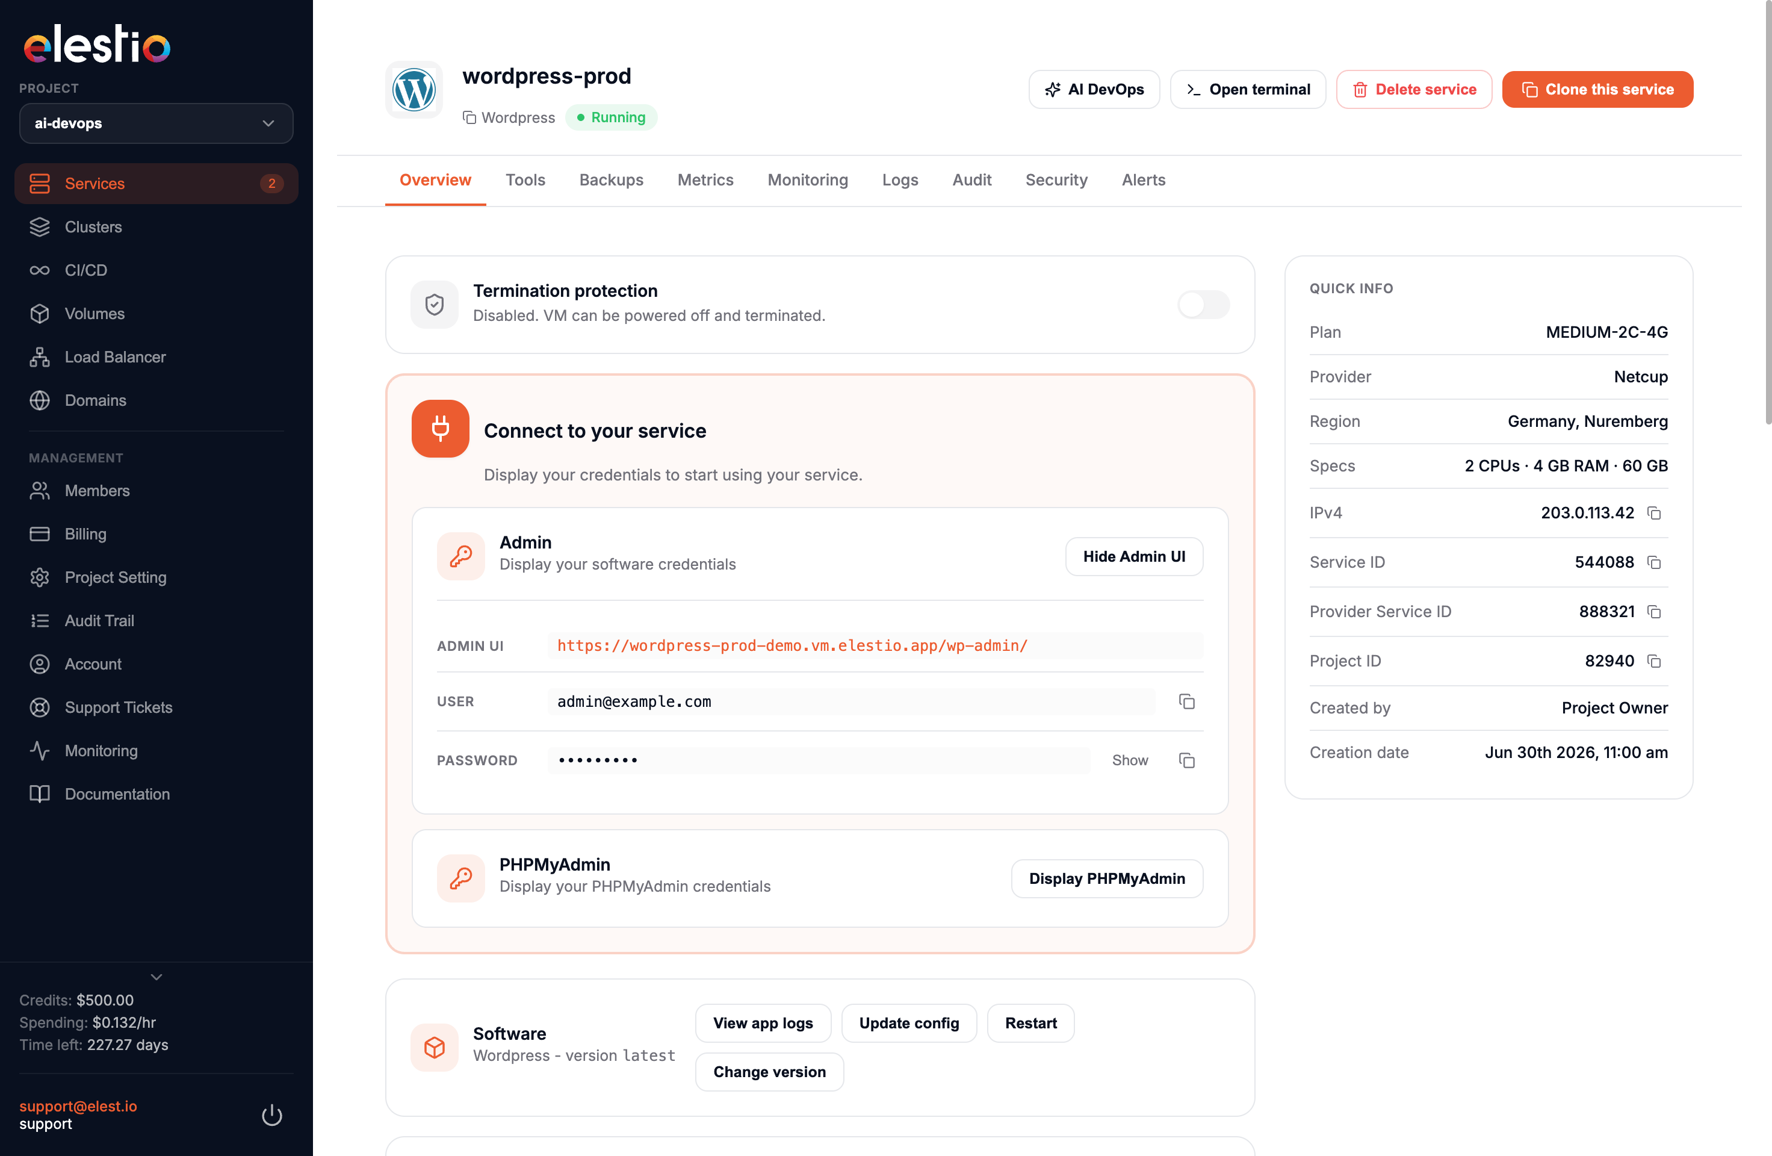Copy the Service ID 544088
The image size is (1772, 1156).
1653,562
